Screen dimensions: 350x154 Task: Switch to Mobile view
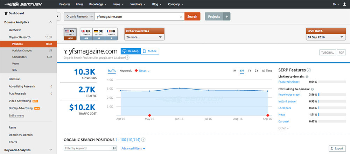[150, 51]
